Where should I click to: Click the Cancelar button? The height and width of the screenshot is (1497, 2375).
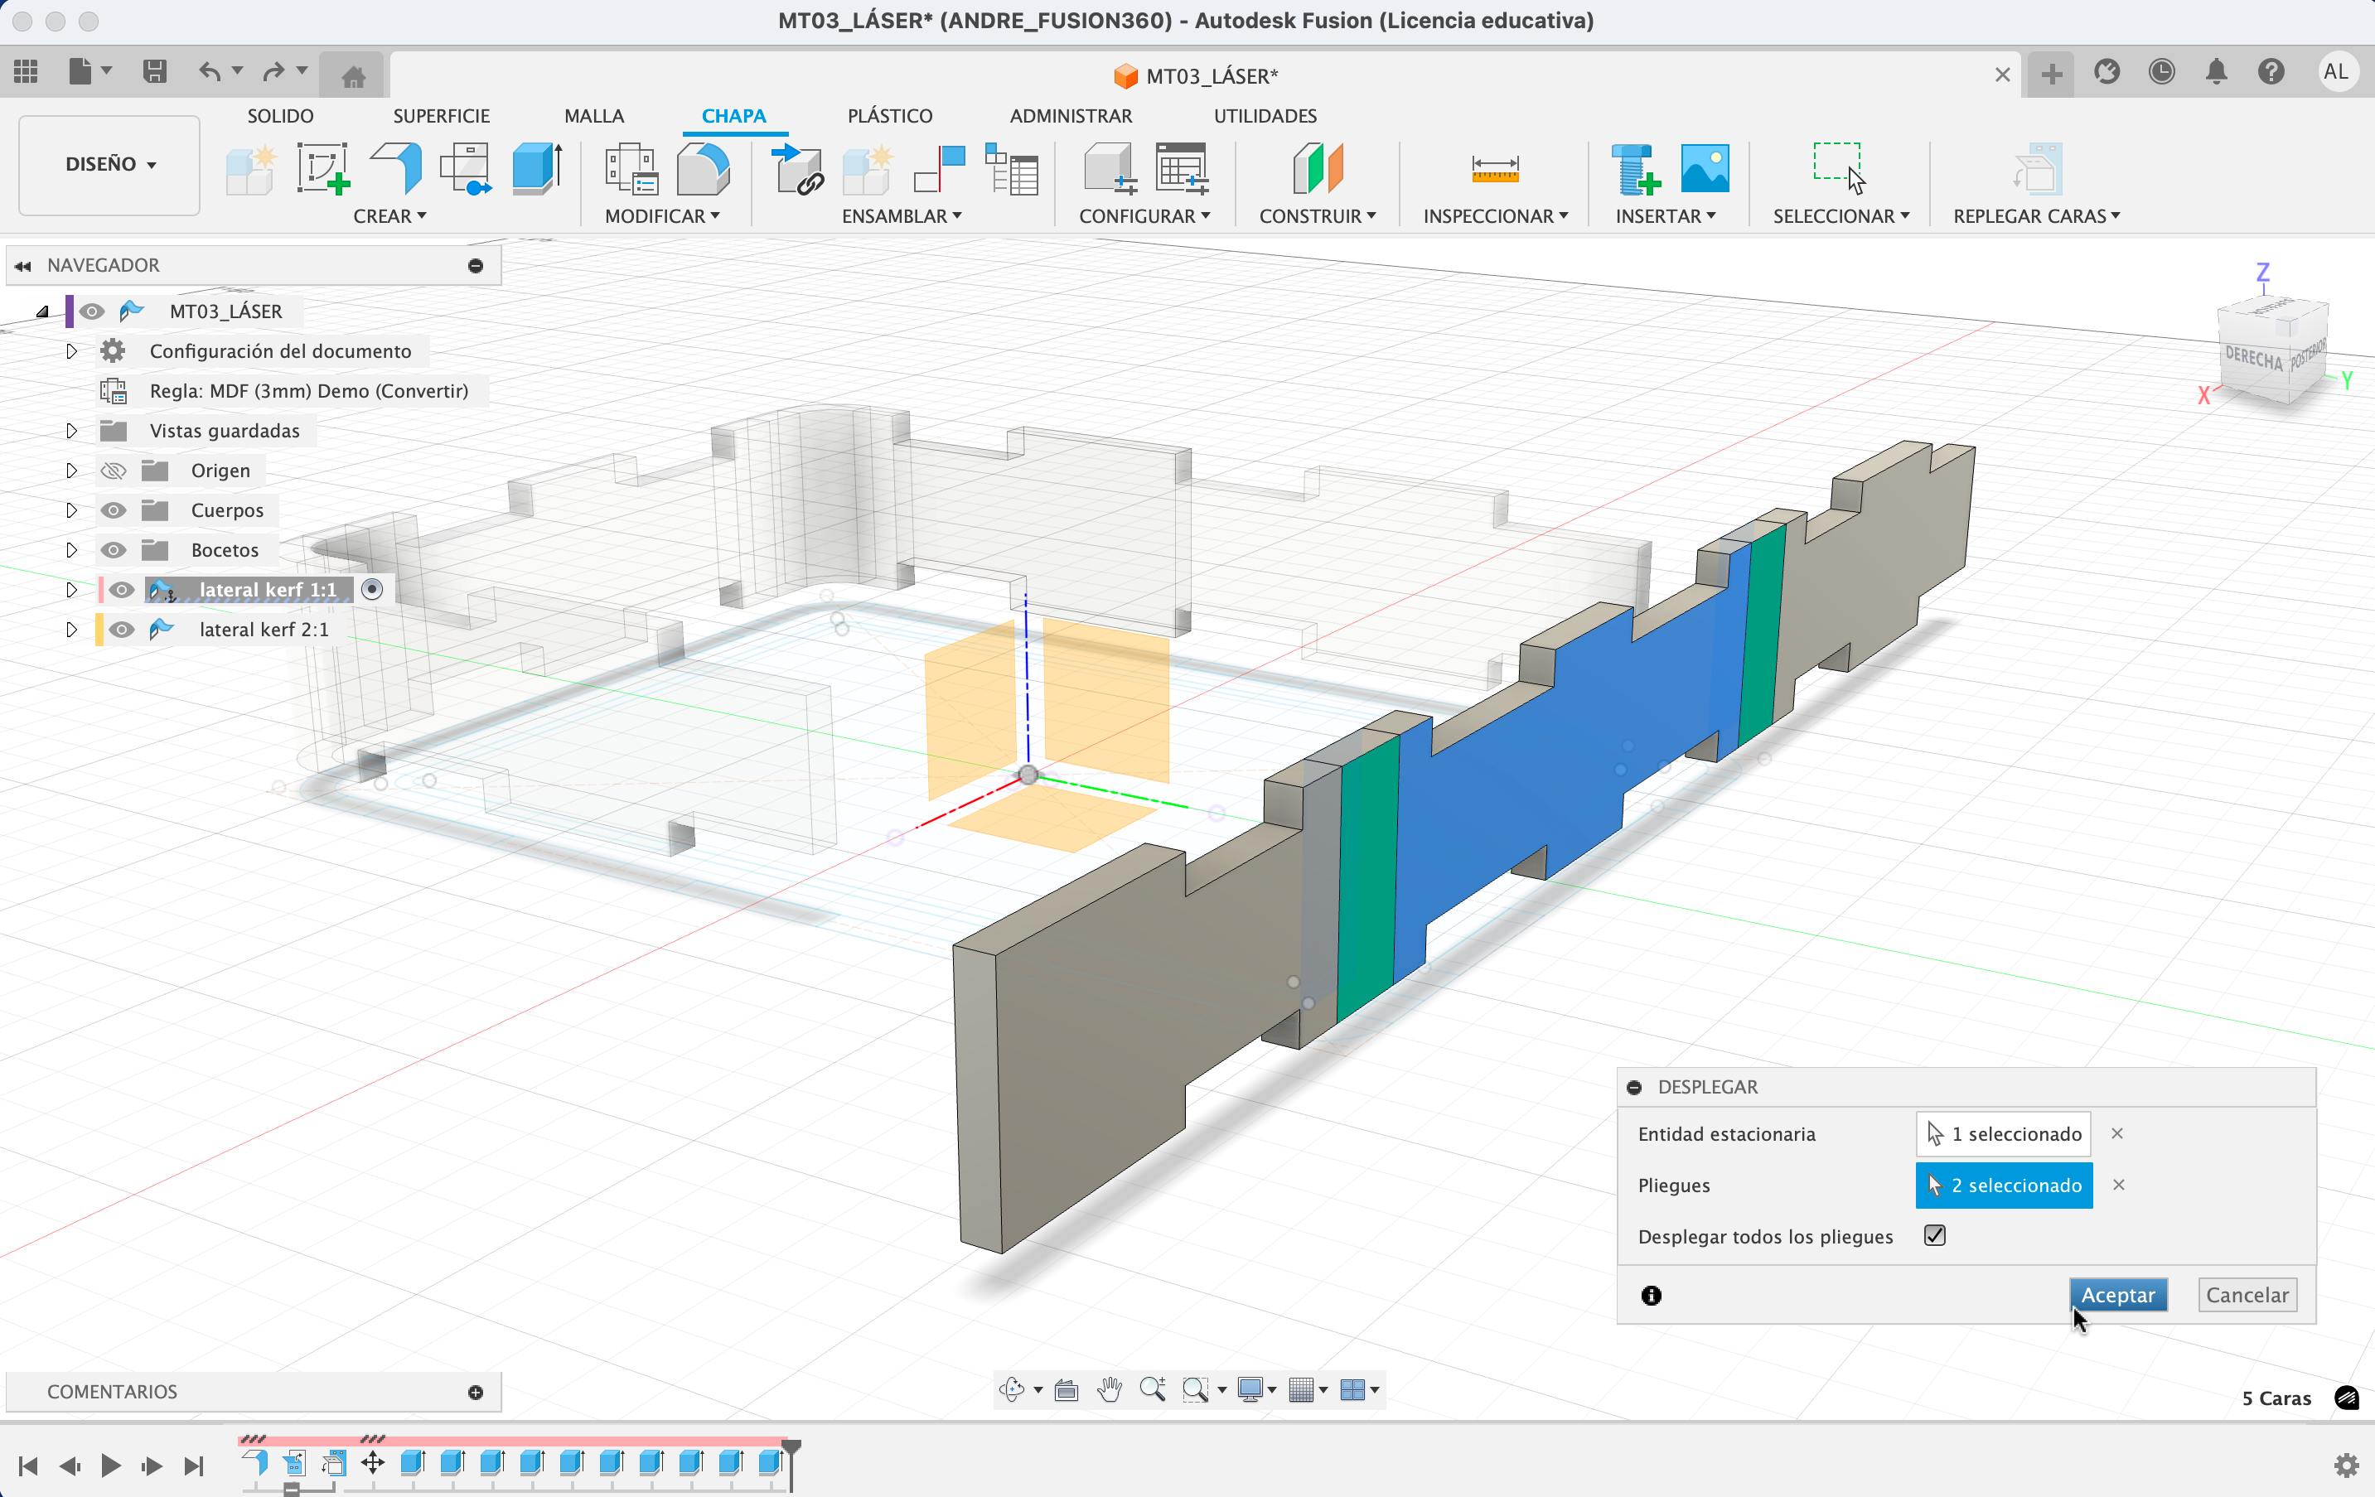tap(2247, 1295)
